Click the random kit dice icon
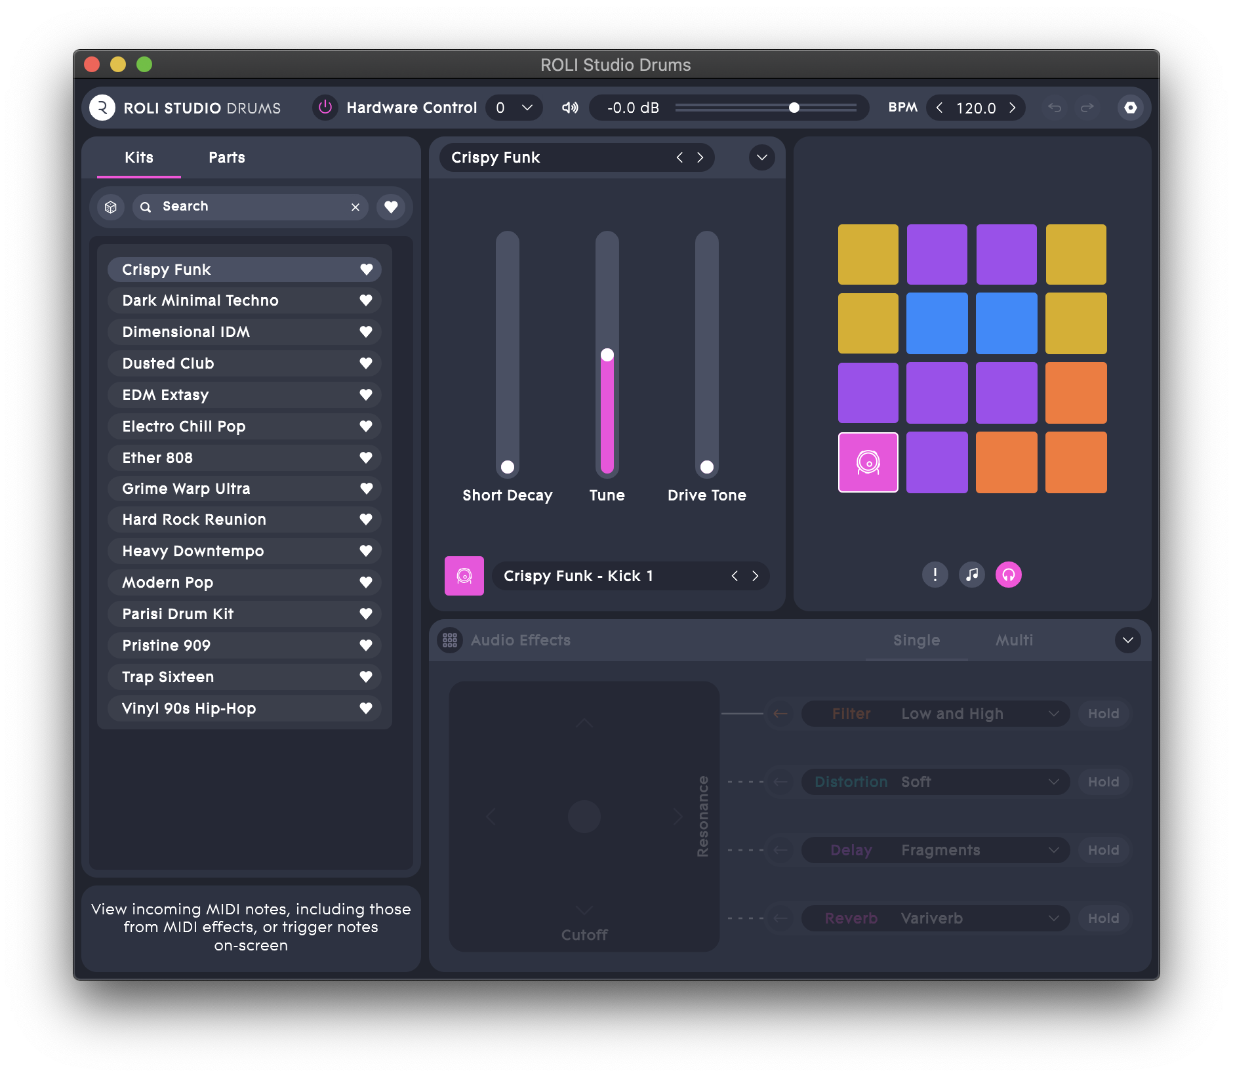The height and width of the screenshot is (1077, 1233). (111, 207)
